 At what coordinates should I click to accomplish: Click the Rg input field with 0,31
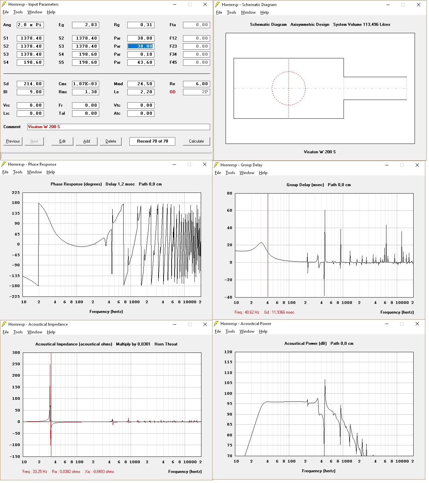coord(141,25)
